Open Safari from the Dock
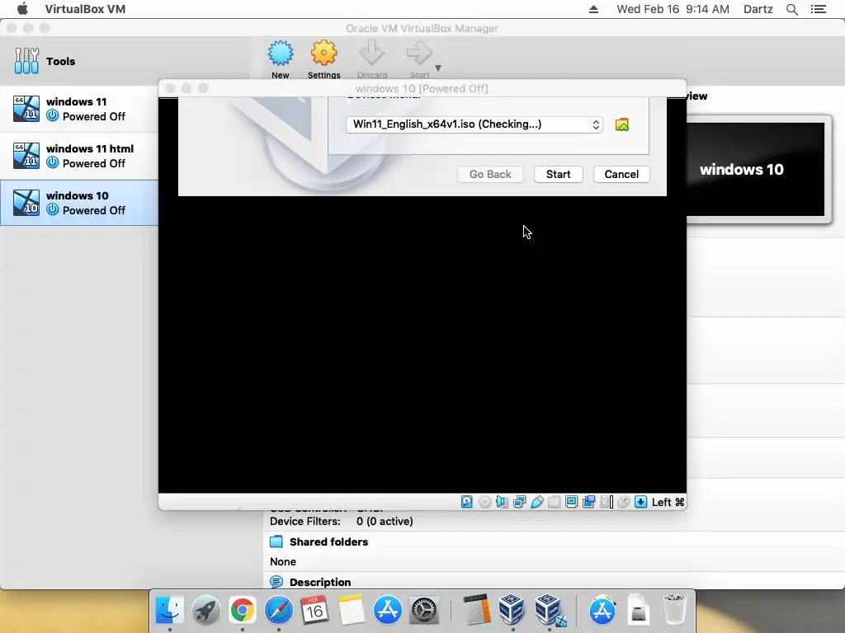Screen dimensions: 845x633 279,610
